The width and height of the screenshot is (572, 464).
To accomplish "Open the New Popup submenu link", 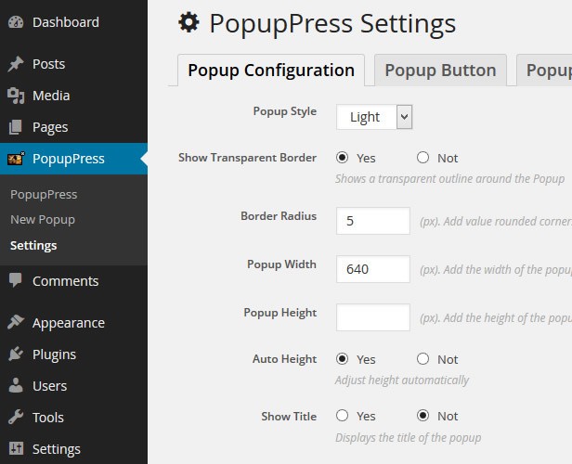I will click(x=43, y=220).
